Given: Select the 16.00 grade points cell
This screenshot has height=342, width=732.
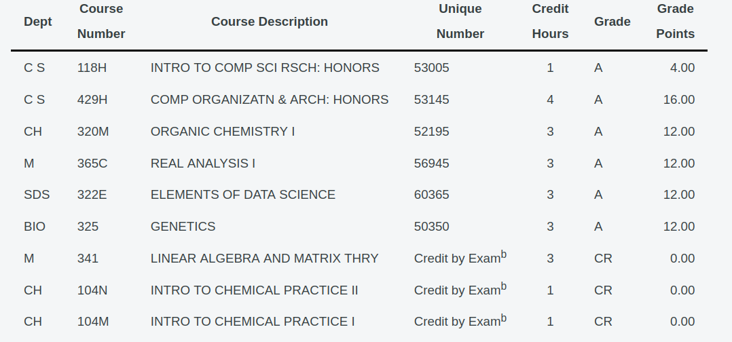Looking at the screenshot, I should pos(679,100).
